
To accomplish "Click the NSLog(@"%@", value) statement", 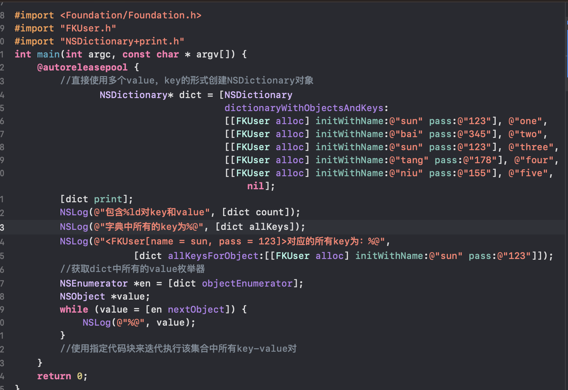I will [139, 323].
